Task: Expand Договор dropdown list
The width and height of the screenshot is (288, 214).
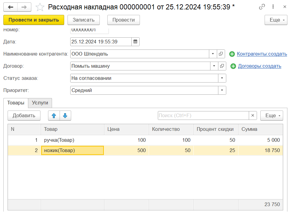Action: point(214,66)
